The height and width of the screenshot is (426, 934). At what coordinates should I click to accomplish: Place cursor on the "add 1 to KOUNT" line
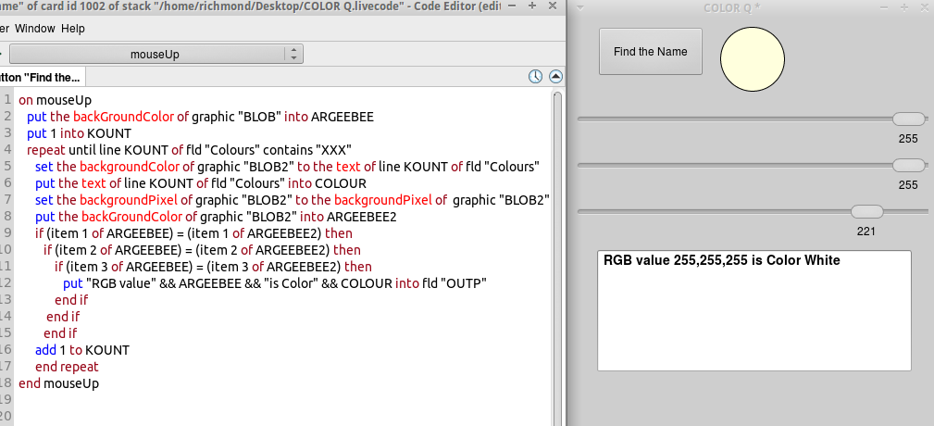(x=81, y=350)
